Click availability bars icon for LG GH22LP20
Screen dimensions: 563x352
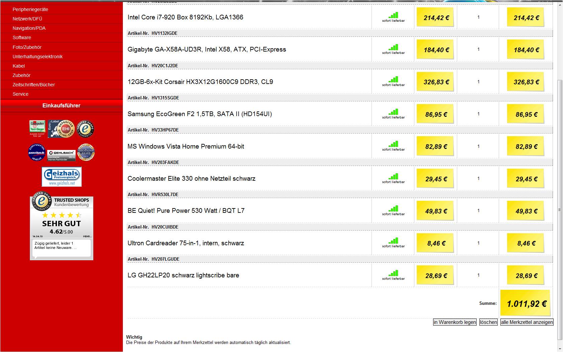[x=393, y=273]
